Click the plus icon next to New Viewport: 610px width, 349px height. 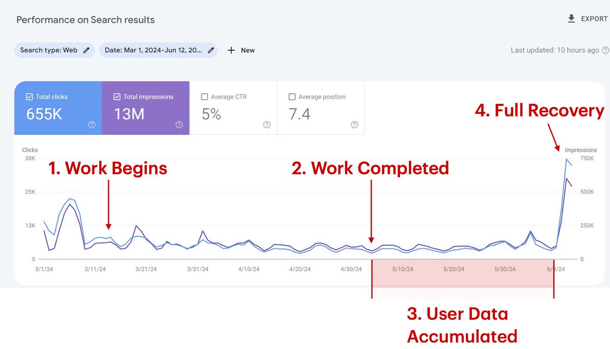click(231, 50)
